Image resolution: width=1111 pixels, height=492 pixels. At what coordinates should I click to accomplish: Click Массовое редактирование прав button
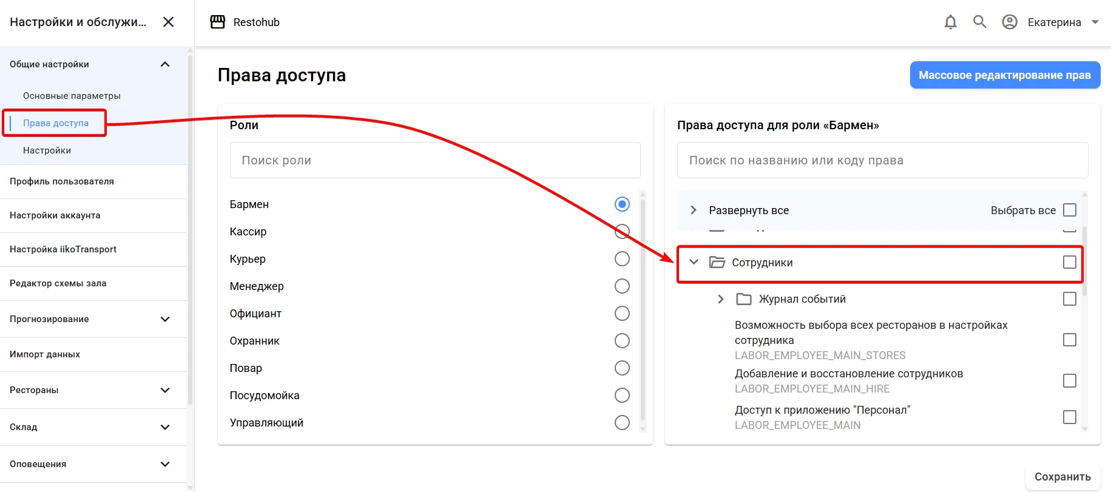pos(1005,75)
